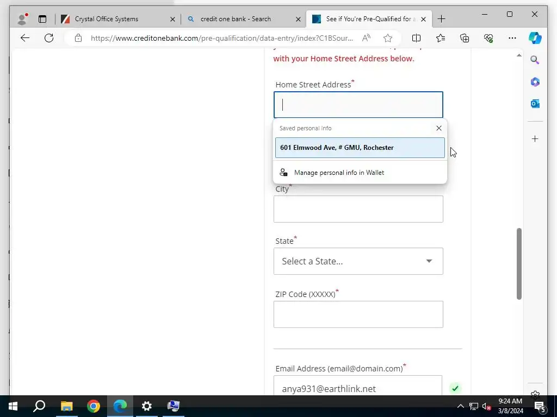The height and width of the screenshot is (417, 557).
Task: Open split screen view
Action: [x=416, y=38]
